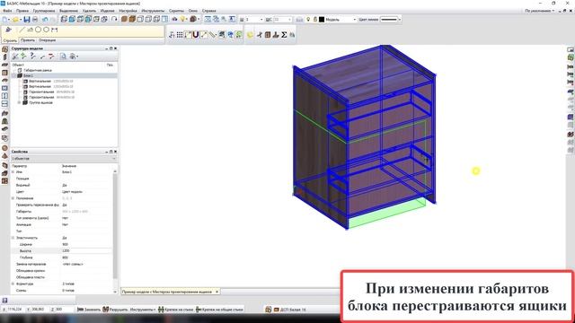The width and height of the screenshot is (575, 323).
Task: Select Группа ящиков in the model tree
Action: 40,103
